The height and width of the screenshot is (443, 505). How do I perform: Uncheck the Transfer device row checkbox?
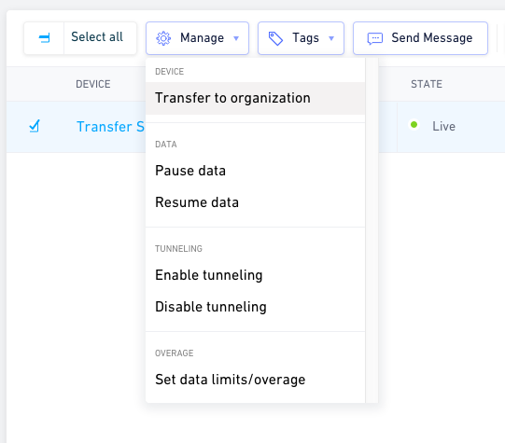click(x=35, y=126)
